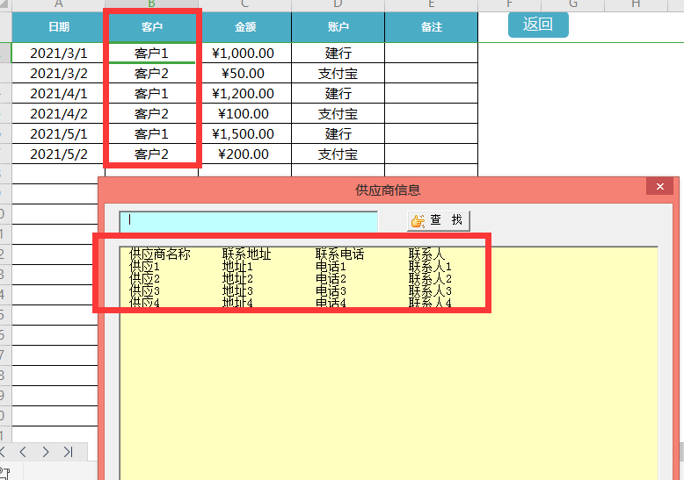Select date cell 2021/5/1
The width and height of the screenshot is (684, 480).
58,133
